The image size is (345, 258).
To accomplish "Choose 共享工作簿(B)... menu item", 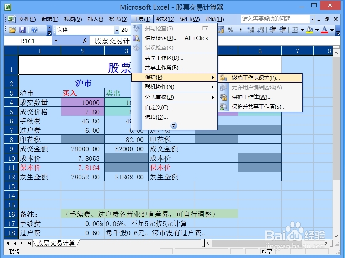I will [174, 68].
